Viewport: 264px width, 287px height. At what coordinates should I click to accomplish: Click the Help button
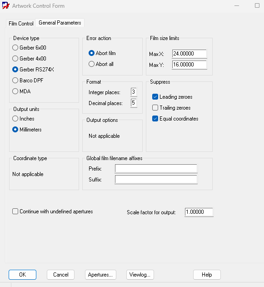tap(207, 275)
